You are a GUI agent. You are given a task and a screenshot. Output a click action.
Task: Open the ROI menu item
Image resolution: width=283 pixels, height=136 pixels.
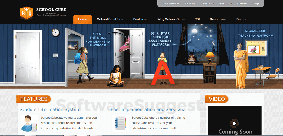[x=197, y=19]
